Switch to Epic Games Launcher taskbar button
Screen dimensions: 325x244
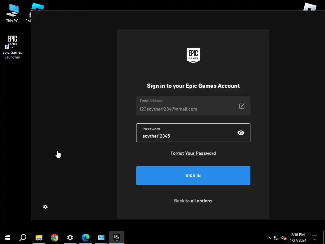coord(117,238)
